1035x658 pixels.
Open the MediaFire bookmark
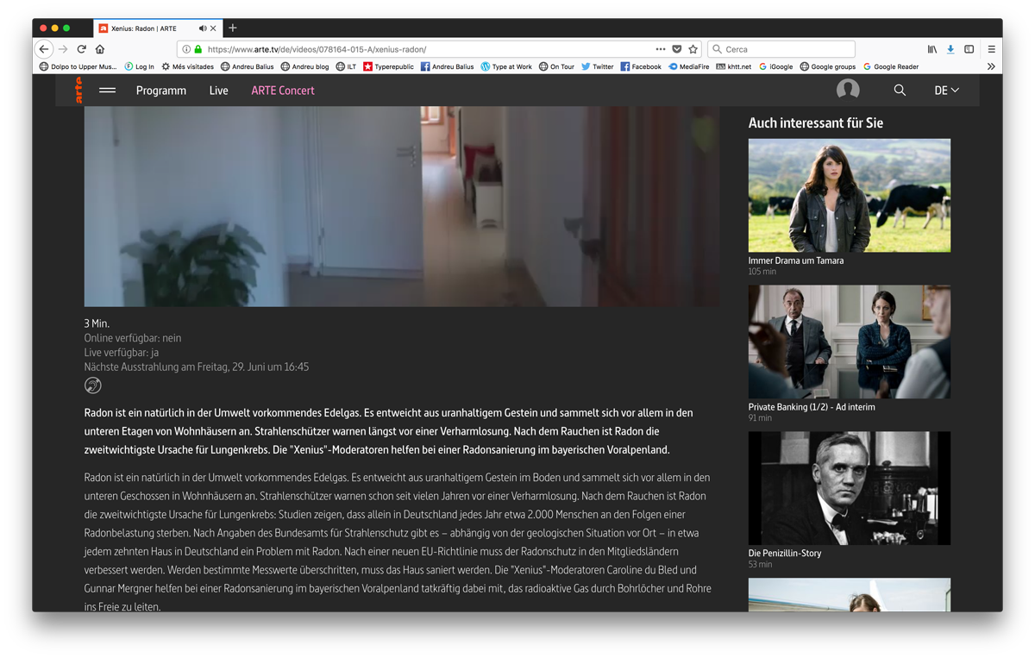pos(689,66)
